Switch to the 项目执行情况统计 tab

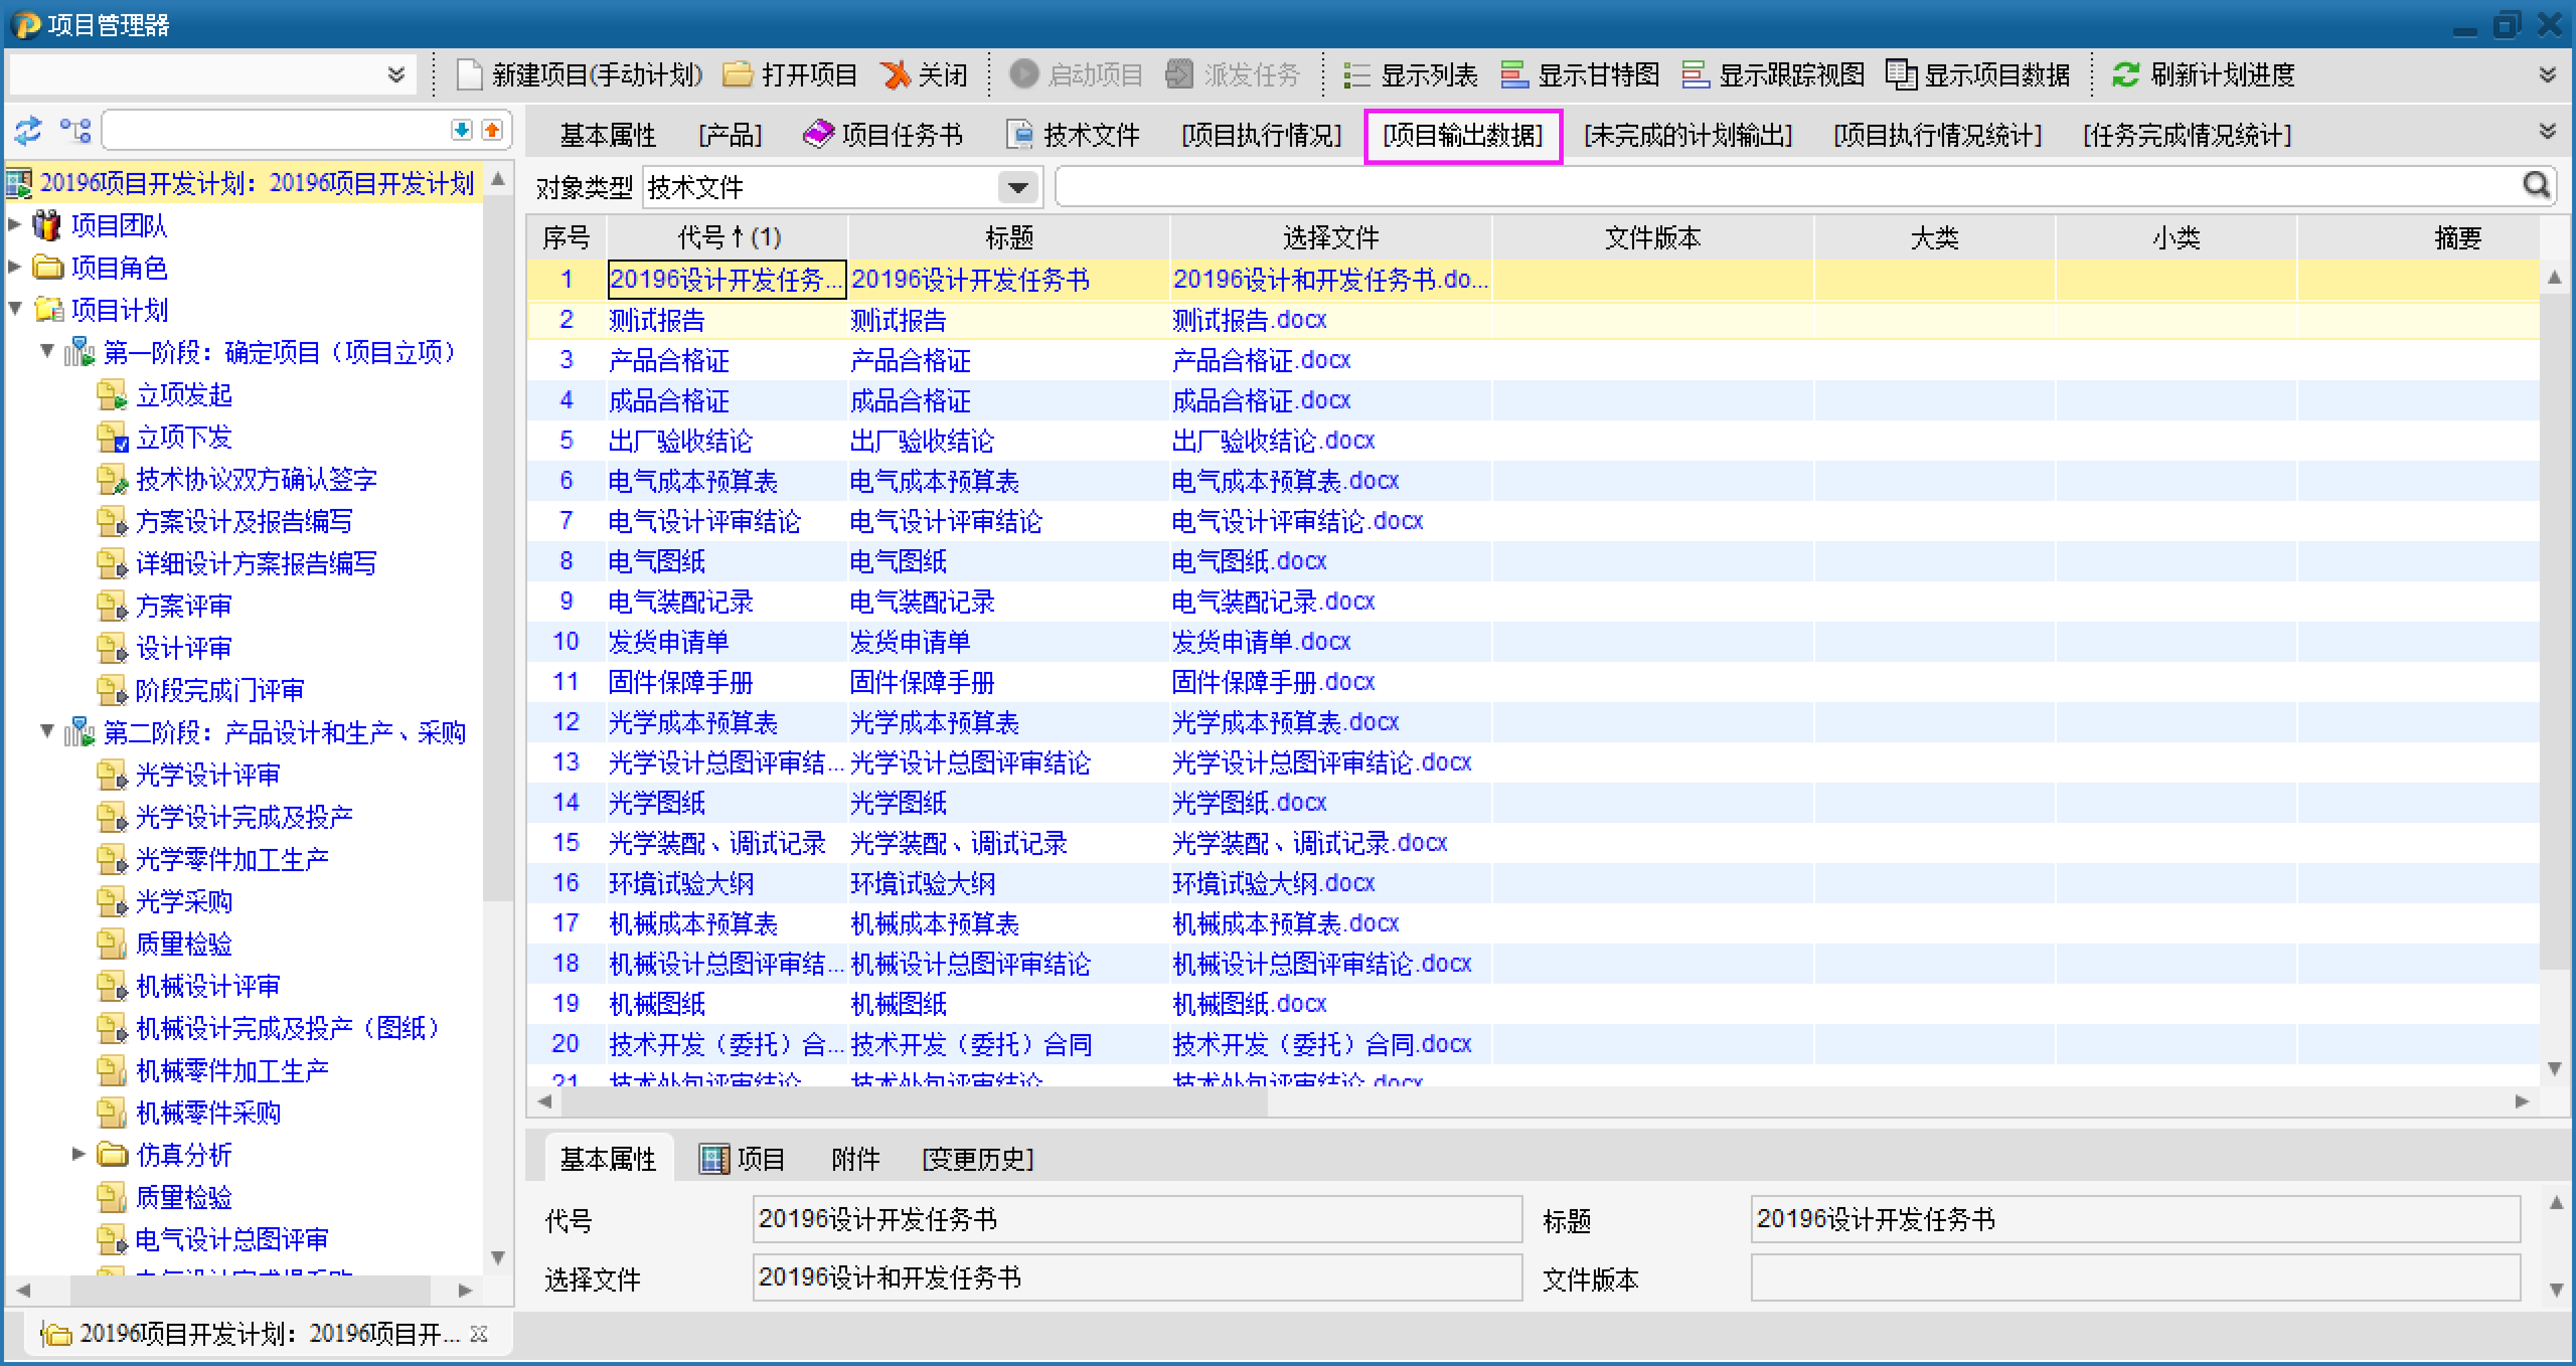[1937, 135]
